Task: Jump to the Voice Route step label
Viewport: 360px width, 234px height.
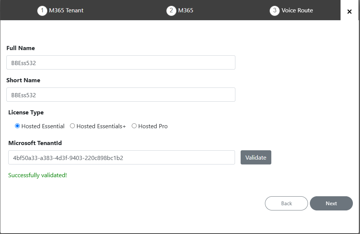Action: (298, 10)
